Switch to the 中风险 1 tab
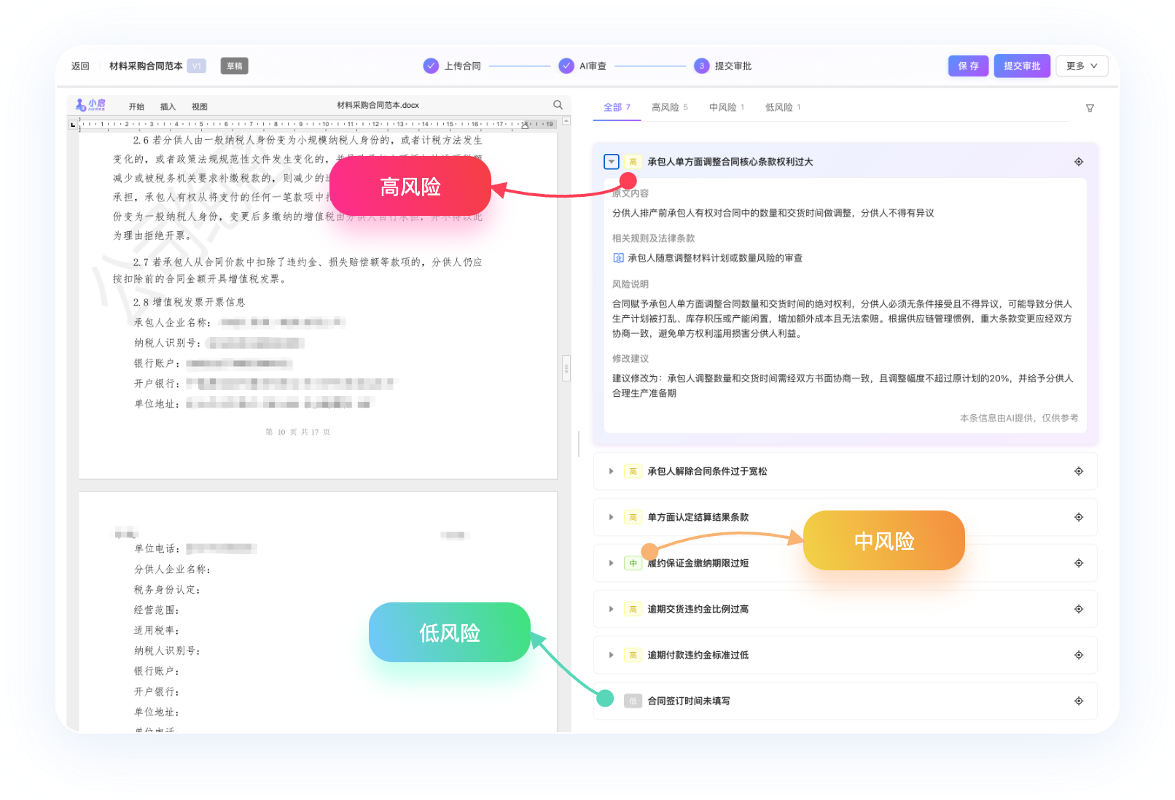This screenshot has width=1175, height=800. tap(727, 107)
